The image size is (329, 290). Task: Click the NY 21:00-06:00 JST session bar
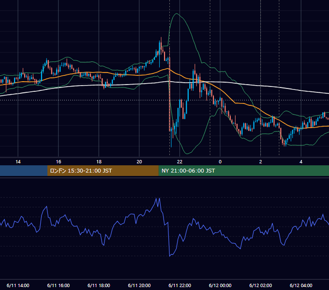[243, 171]
